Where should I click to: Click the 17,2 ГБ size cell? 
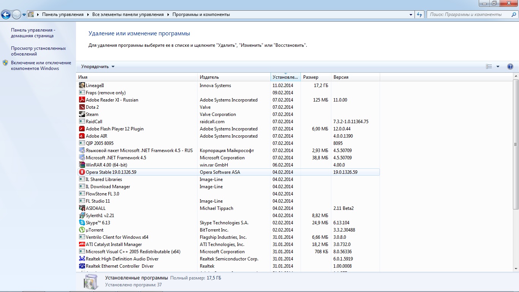tap(321, 86)
